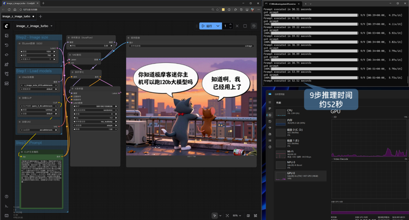Open the workflow name dropdown image_z_image_turbo
Viewport: 409px width, 220px height.
tap(34, 26)
